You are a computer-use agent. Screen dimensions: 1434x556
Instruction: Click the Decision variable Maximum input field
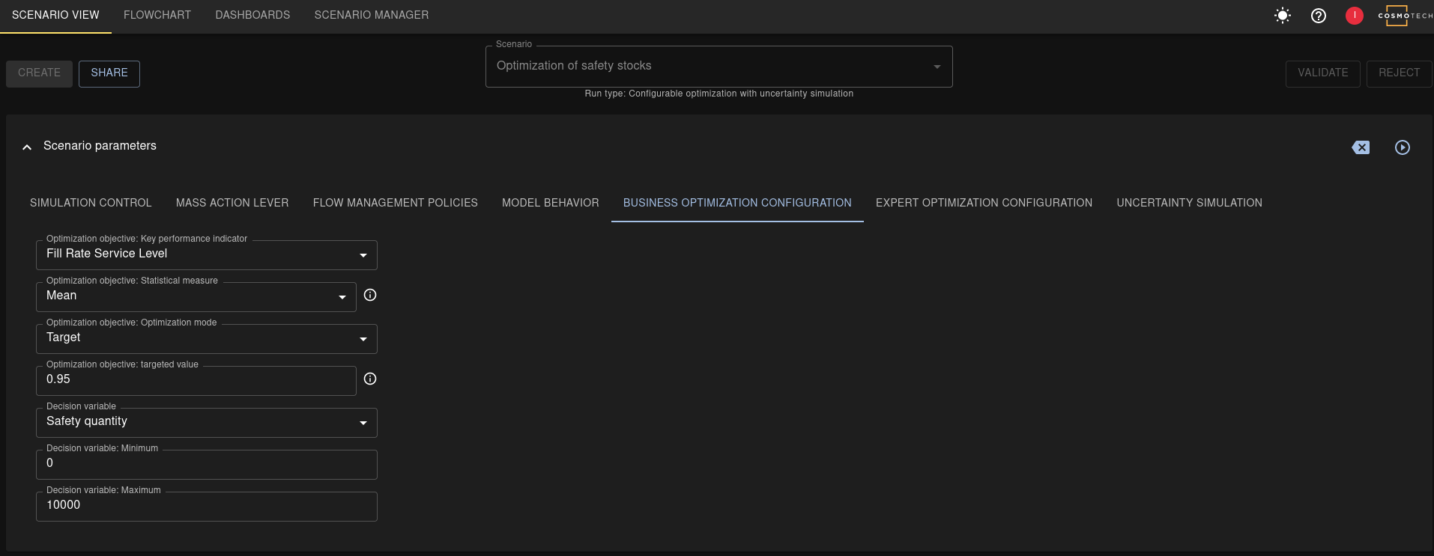(x=206, y=506)
